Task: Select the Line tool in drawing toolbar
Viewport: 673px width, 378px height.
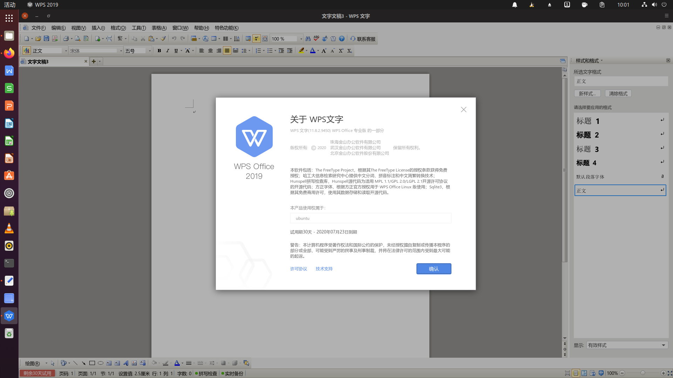Action: click(75, 363)
